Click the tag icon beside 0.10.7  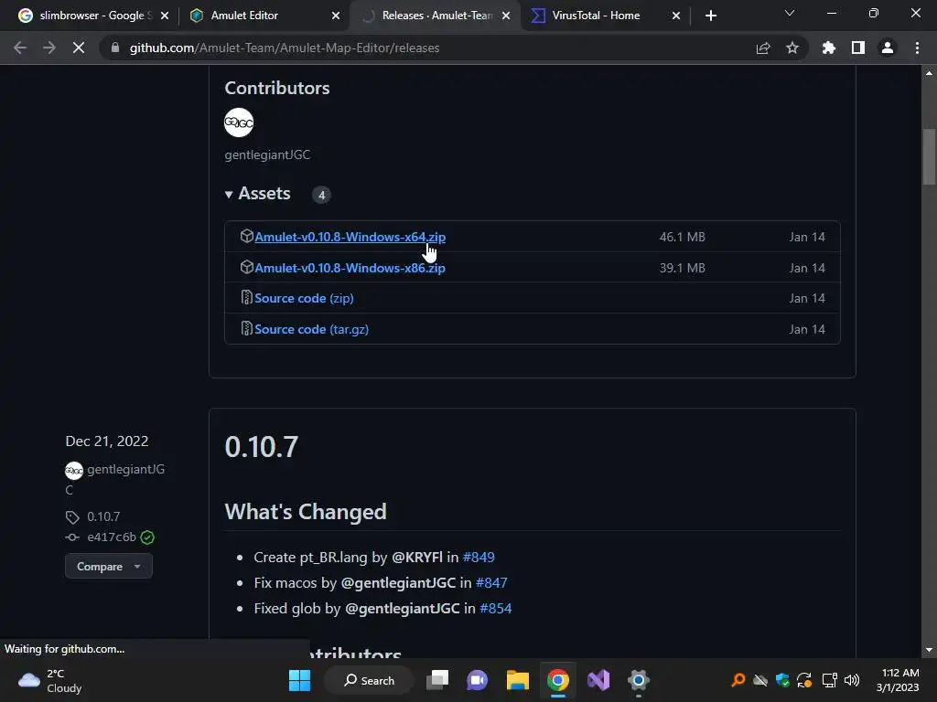pyautogui.click(x=72, y=517)
